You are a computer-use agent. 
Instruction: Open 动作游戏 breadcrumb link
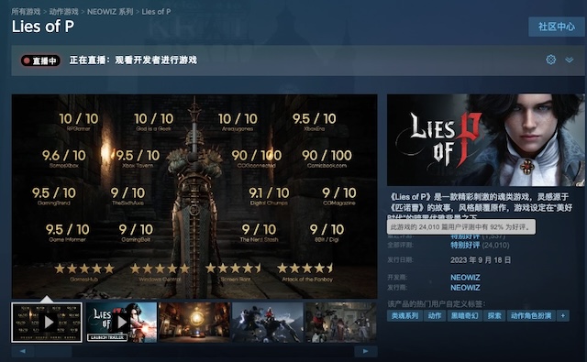point(63,12)
